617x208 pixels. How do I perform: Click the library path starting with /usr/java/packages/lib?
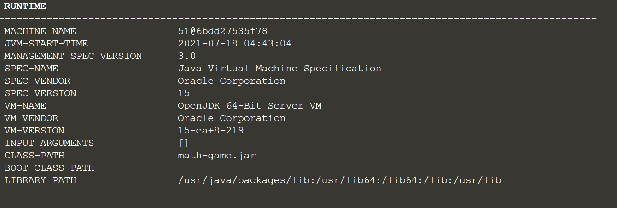(x=339, y=180)
